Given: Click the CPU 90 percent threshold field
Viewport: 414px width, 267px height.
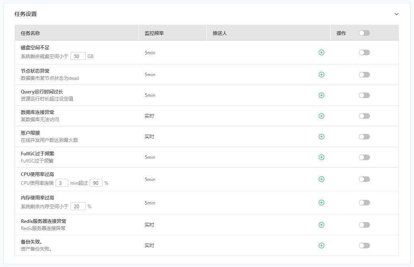Looking at the screenshot, I should point(96,183).
